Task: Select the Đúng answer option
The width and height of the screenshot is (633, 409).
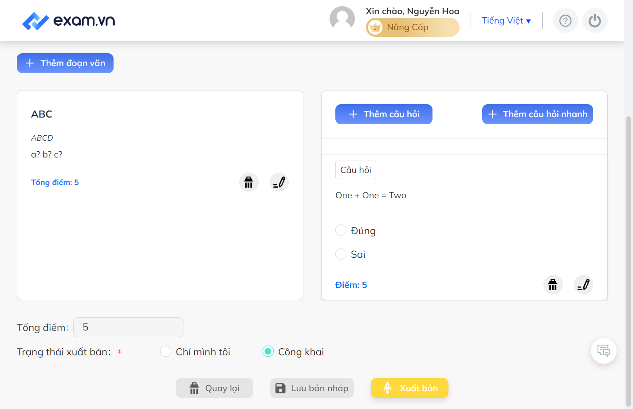Action: (341, 230)
